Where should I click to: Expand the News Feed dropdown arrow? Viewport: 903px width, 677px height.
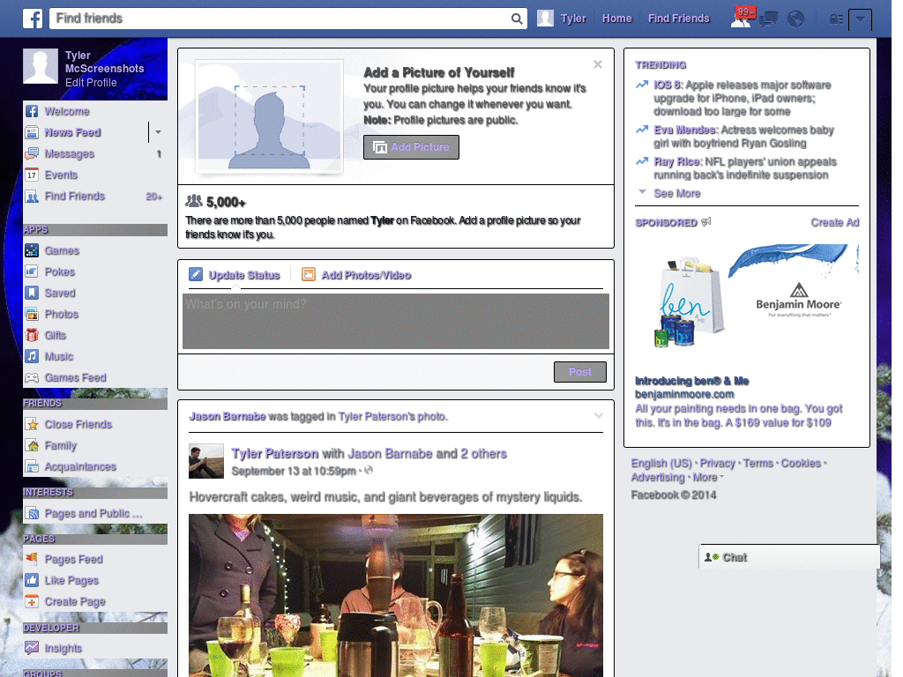tap(157, 132)
